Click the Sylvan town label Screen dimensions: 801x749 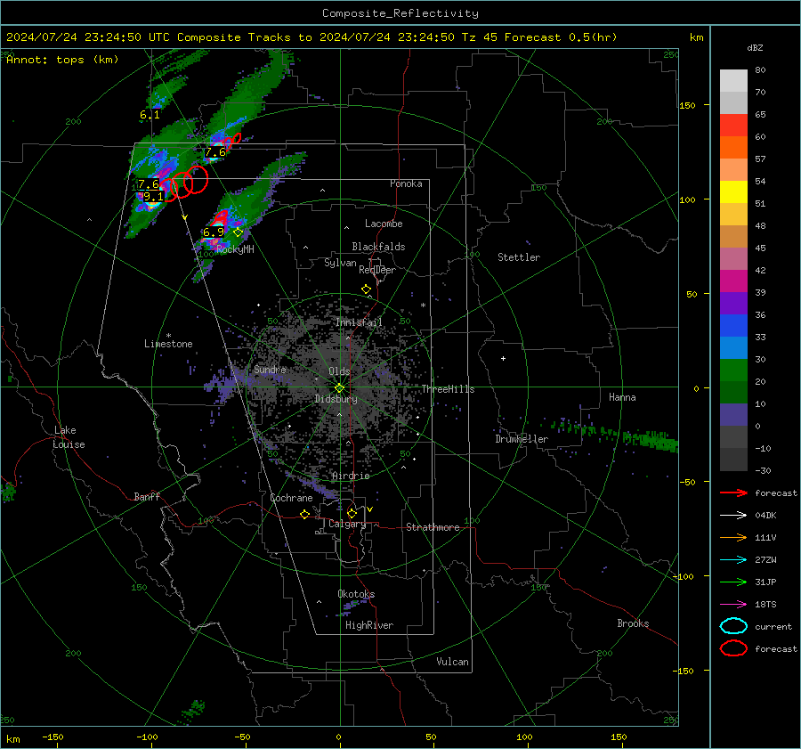click(340, 263)
